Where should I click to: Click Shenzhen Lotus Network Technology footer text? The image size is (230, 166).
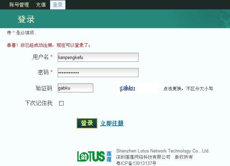tap(162, 151)
